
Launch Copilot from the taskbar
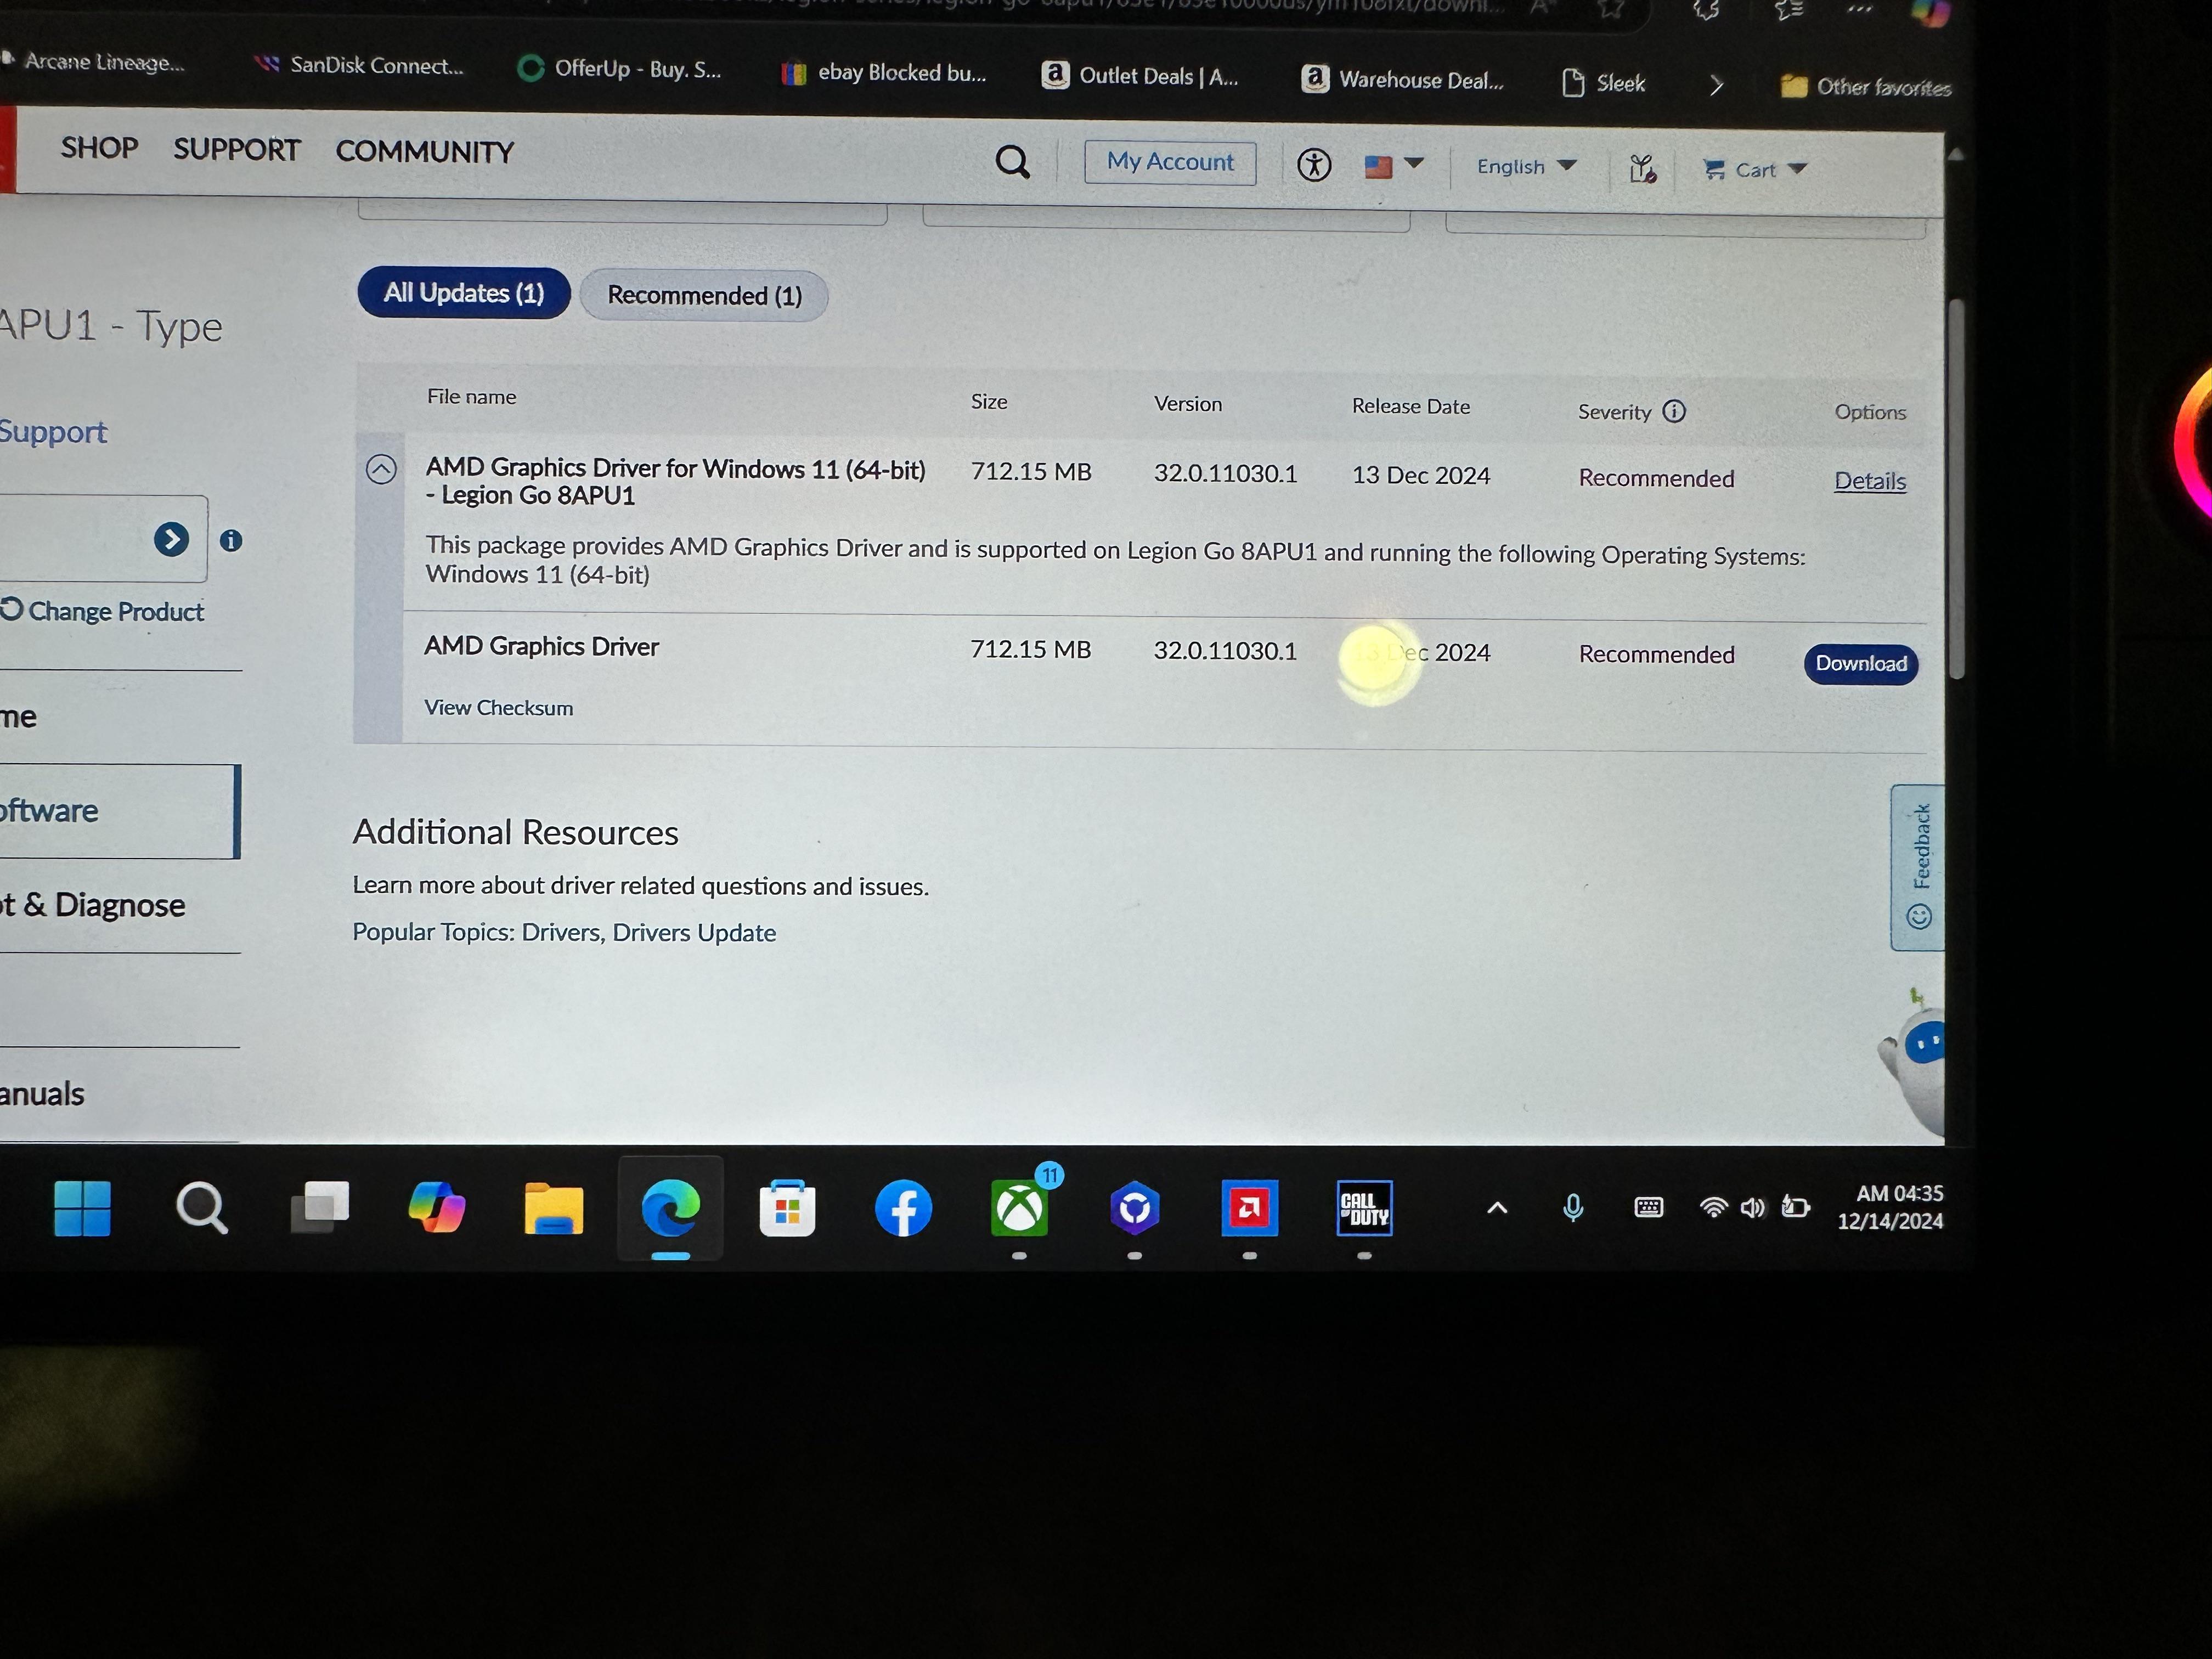436,1208
